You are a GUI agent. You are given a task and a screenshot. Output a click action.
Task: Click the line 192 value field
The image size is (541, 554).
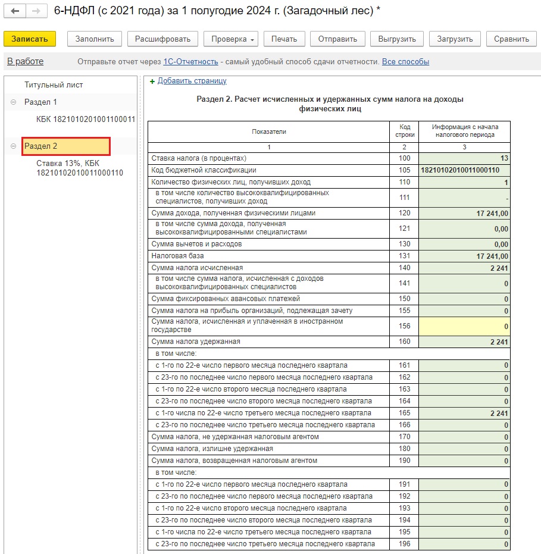tap(464, 496)
